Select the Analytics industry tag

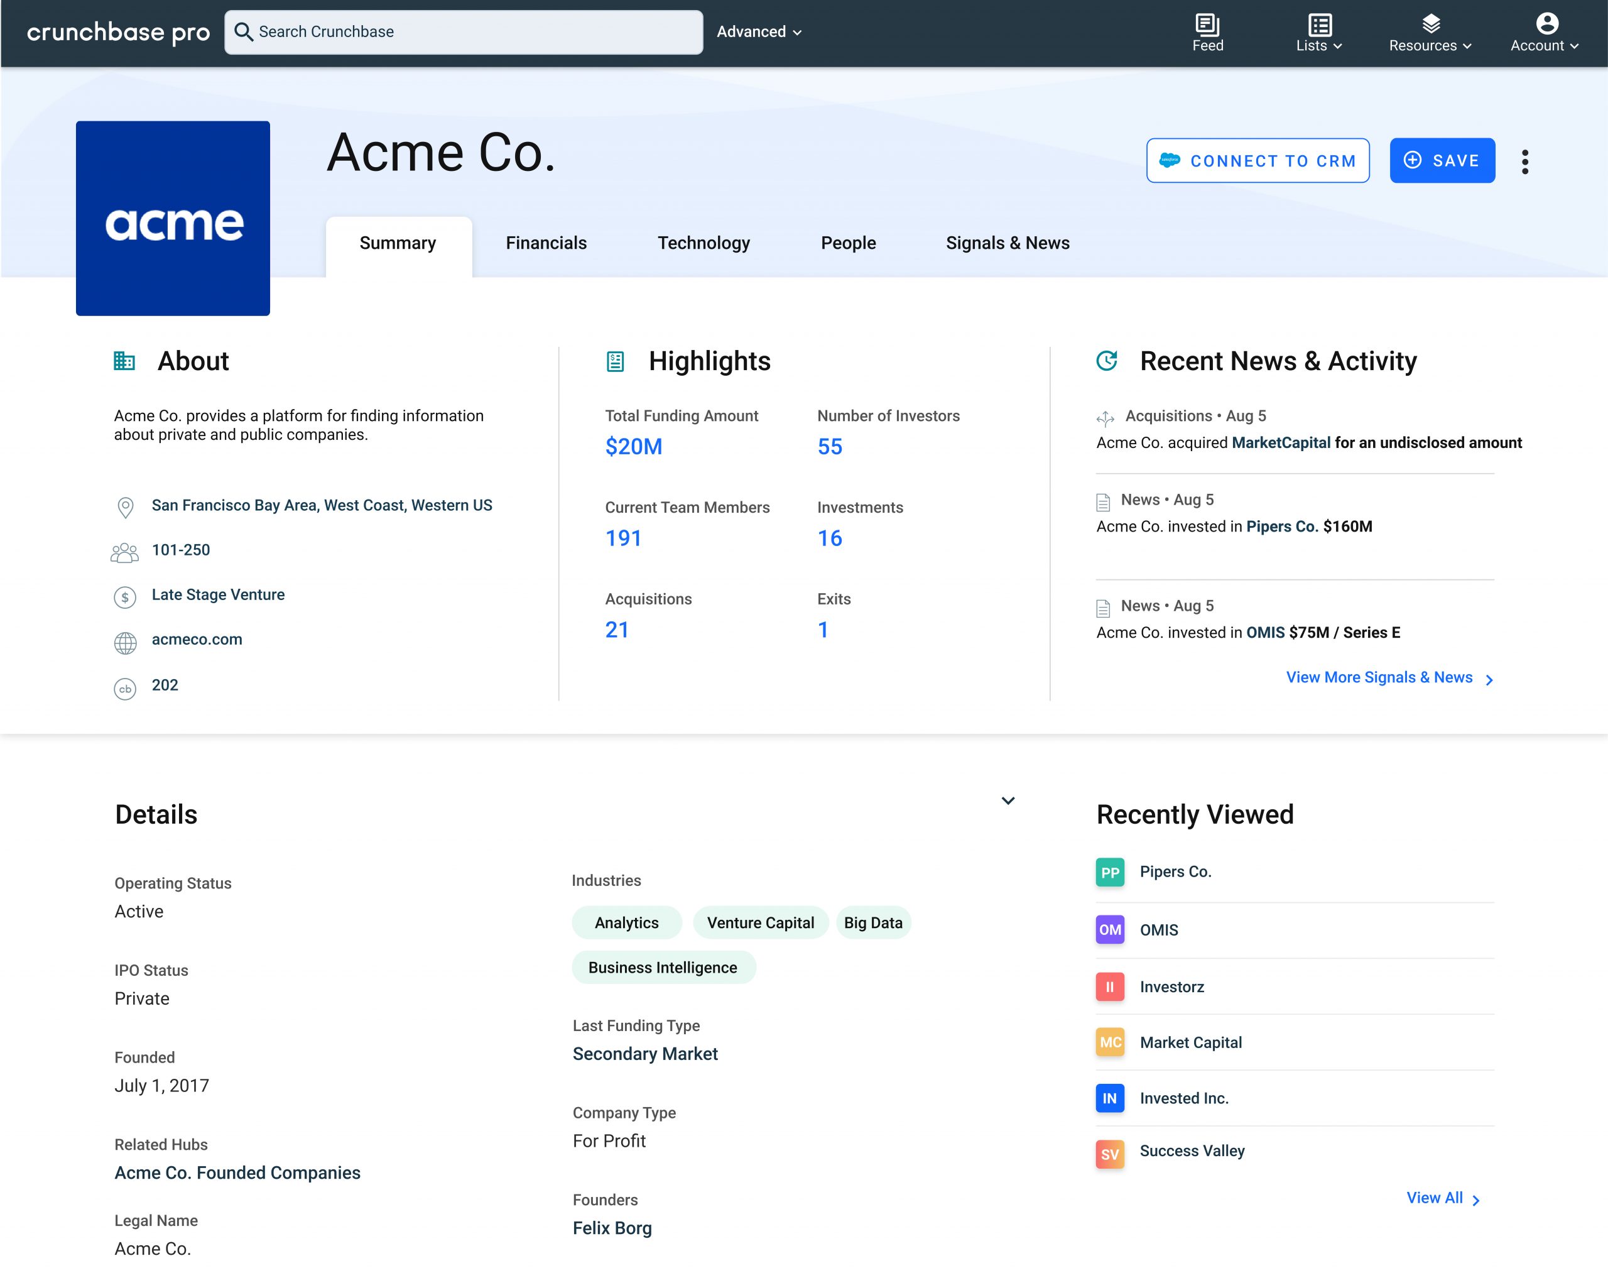point(626,923)
